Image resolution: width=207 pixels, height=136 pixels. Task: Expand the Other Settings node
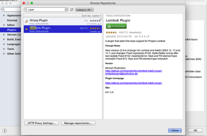(4, 54)
